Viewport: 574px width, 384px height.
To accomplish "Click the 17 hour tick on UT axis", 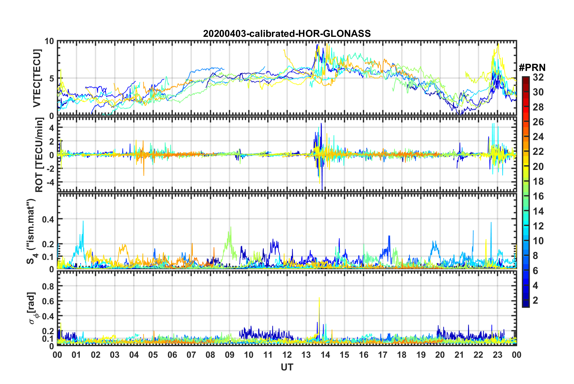I will click(x=383, y=354).
